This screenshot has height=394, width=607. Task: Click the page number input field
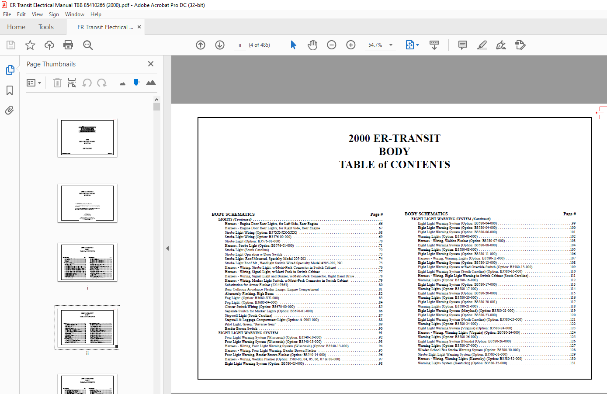[x=240, y=45]
